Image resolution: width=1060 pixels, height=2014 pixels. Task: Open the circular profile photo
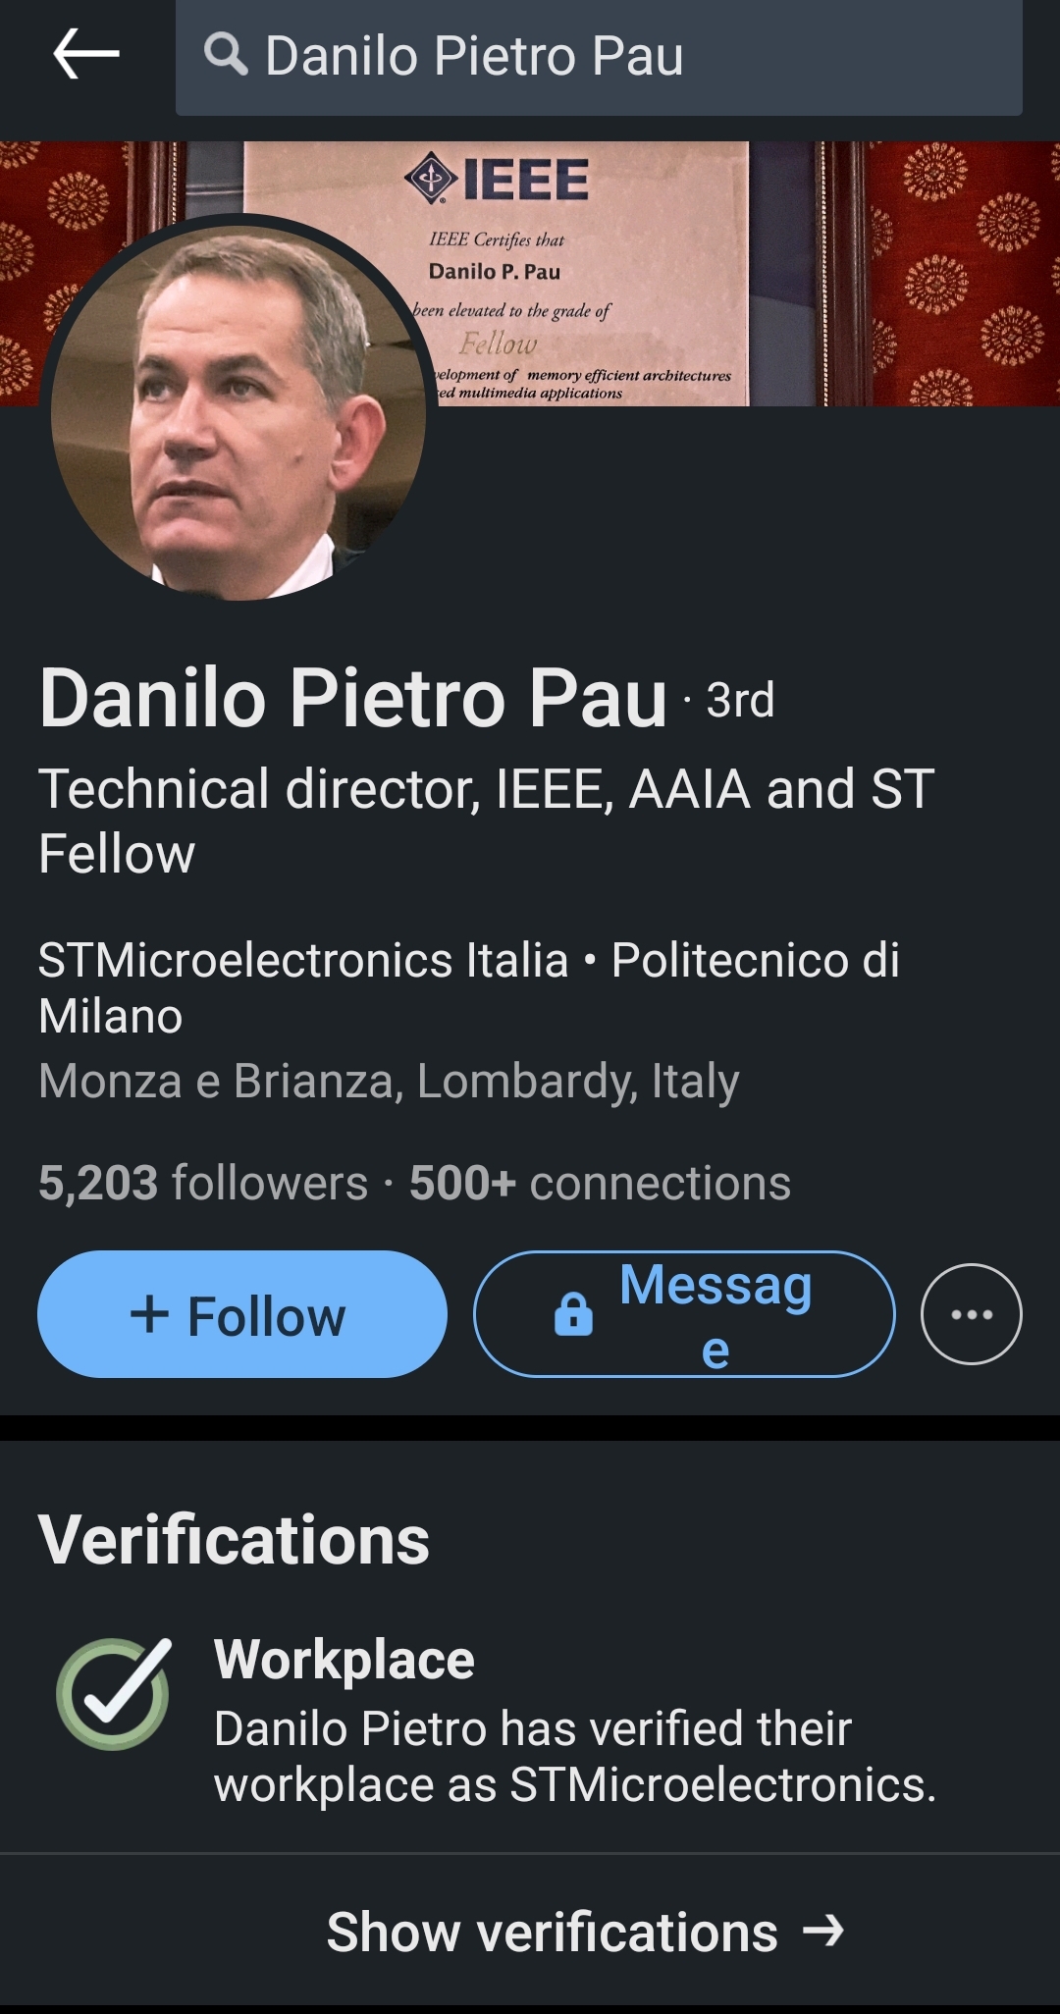tap(238, 410)
